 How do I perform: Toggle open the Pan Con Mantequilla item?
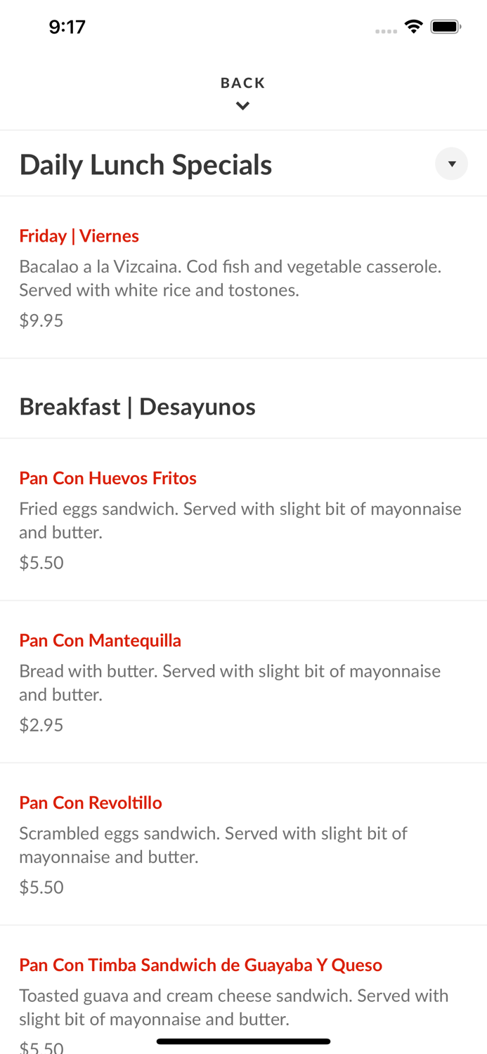pos(100,640)
